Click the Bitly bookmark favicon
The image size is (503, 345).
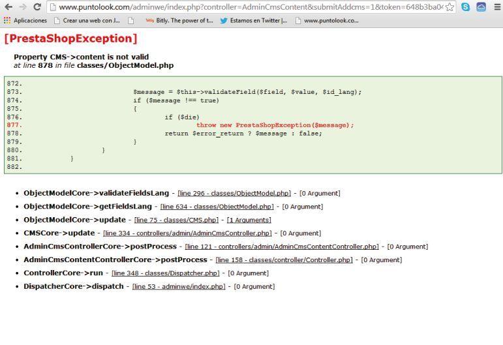(x=150, y=20)
